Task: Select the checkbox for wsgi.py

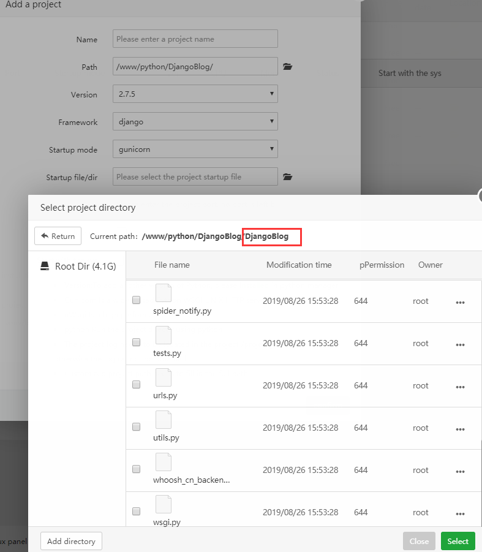Action: 137,511
